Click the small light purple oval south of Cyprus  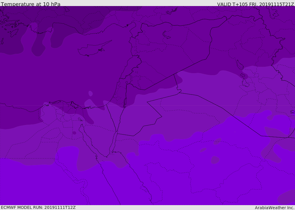click(90, 93)
